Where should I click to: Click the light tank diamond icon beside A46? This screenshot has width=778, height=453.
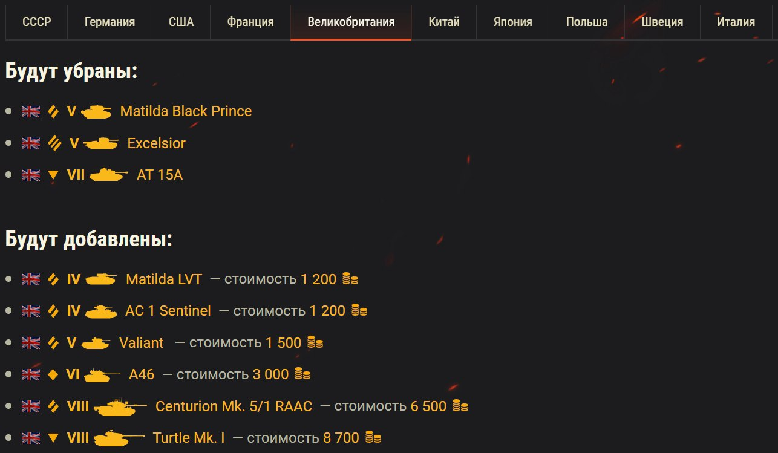click(53, 375)
